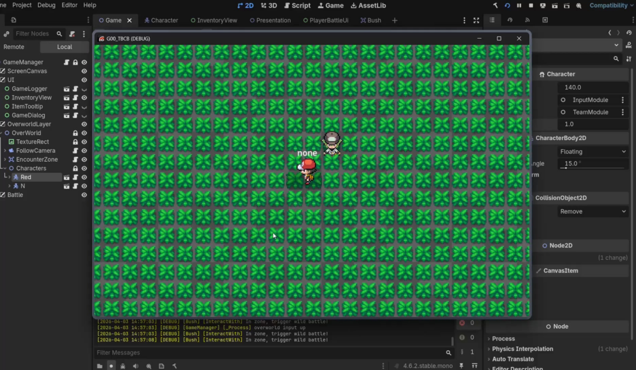
Task: Switch to the InventoryView scene tab
Action: point(214,21)
